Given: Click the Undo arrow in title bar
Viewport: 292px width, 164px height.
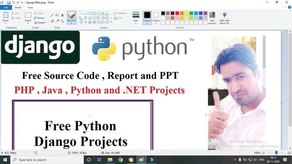Looking at the screenshot, I should pyautogui.click(x=13, y=2).
